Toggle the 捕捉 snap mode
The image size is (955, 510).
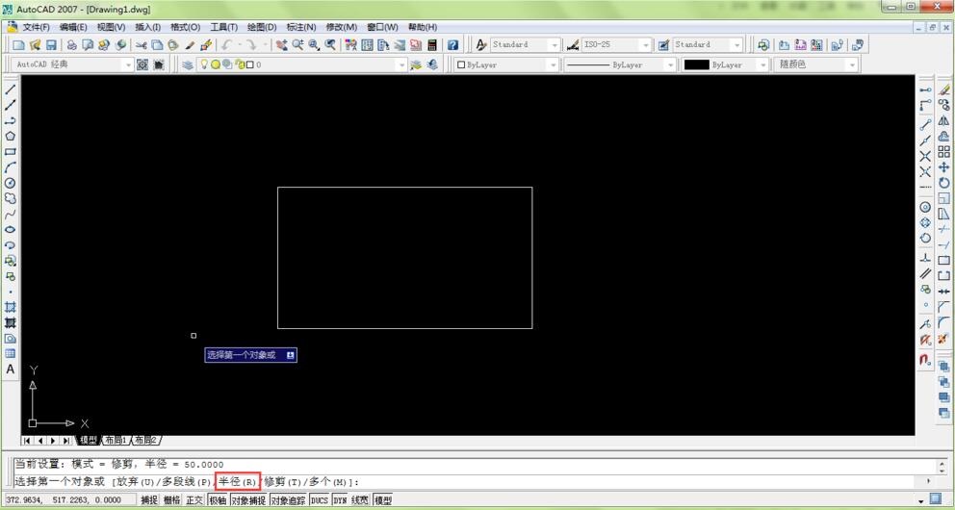pyautogui.click(x=149, y=500)
